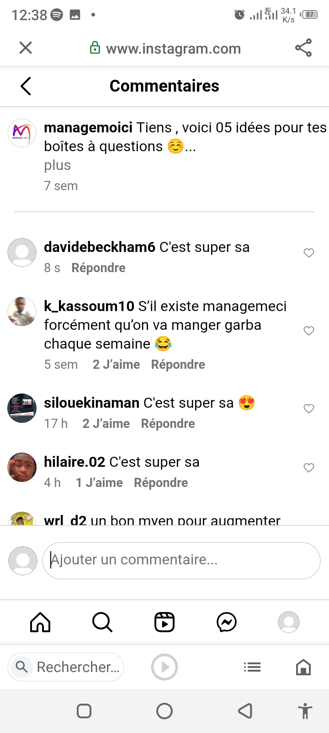Close the in-app browser with the X
This screenshot has width=329, height=733.
(x=26, y=48)
